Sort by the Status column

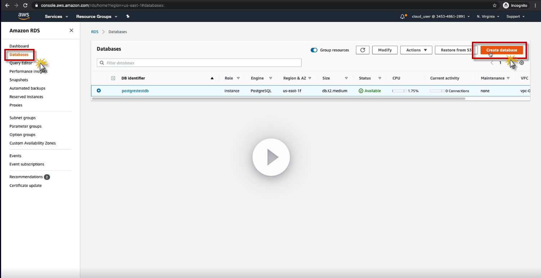pos(379,78)
